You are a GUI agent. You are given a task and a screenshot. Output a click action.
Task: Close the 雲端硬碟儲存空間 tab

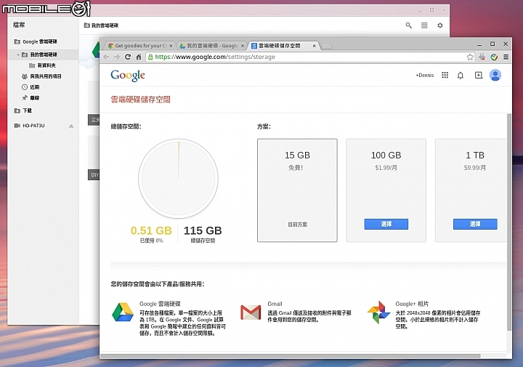point(314,46)
